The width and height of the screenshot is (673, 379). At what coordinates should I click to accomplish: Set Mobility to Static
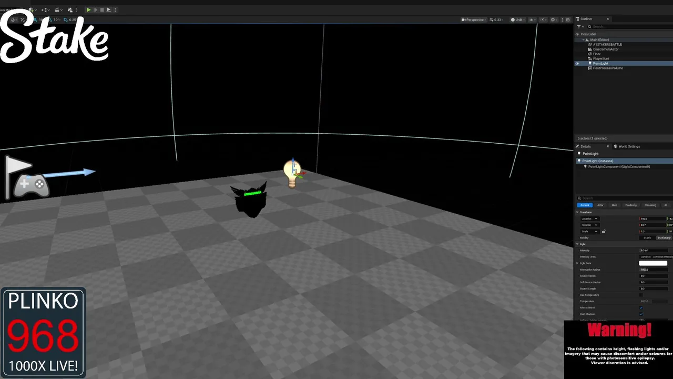647,238
